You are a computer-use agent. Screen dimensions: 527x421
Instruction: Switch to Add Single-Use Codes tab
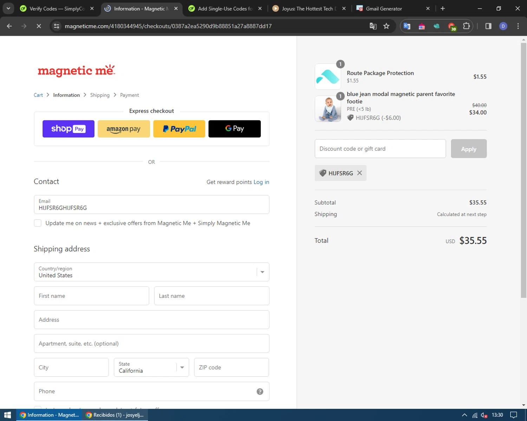coord(225,8)
